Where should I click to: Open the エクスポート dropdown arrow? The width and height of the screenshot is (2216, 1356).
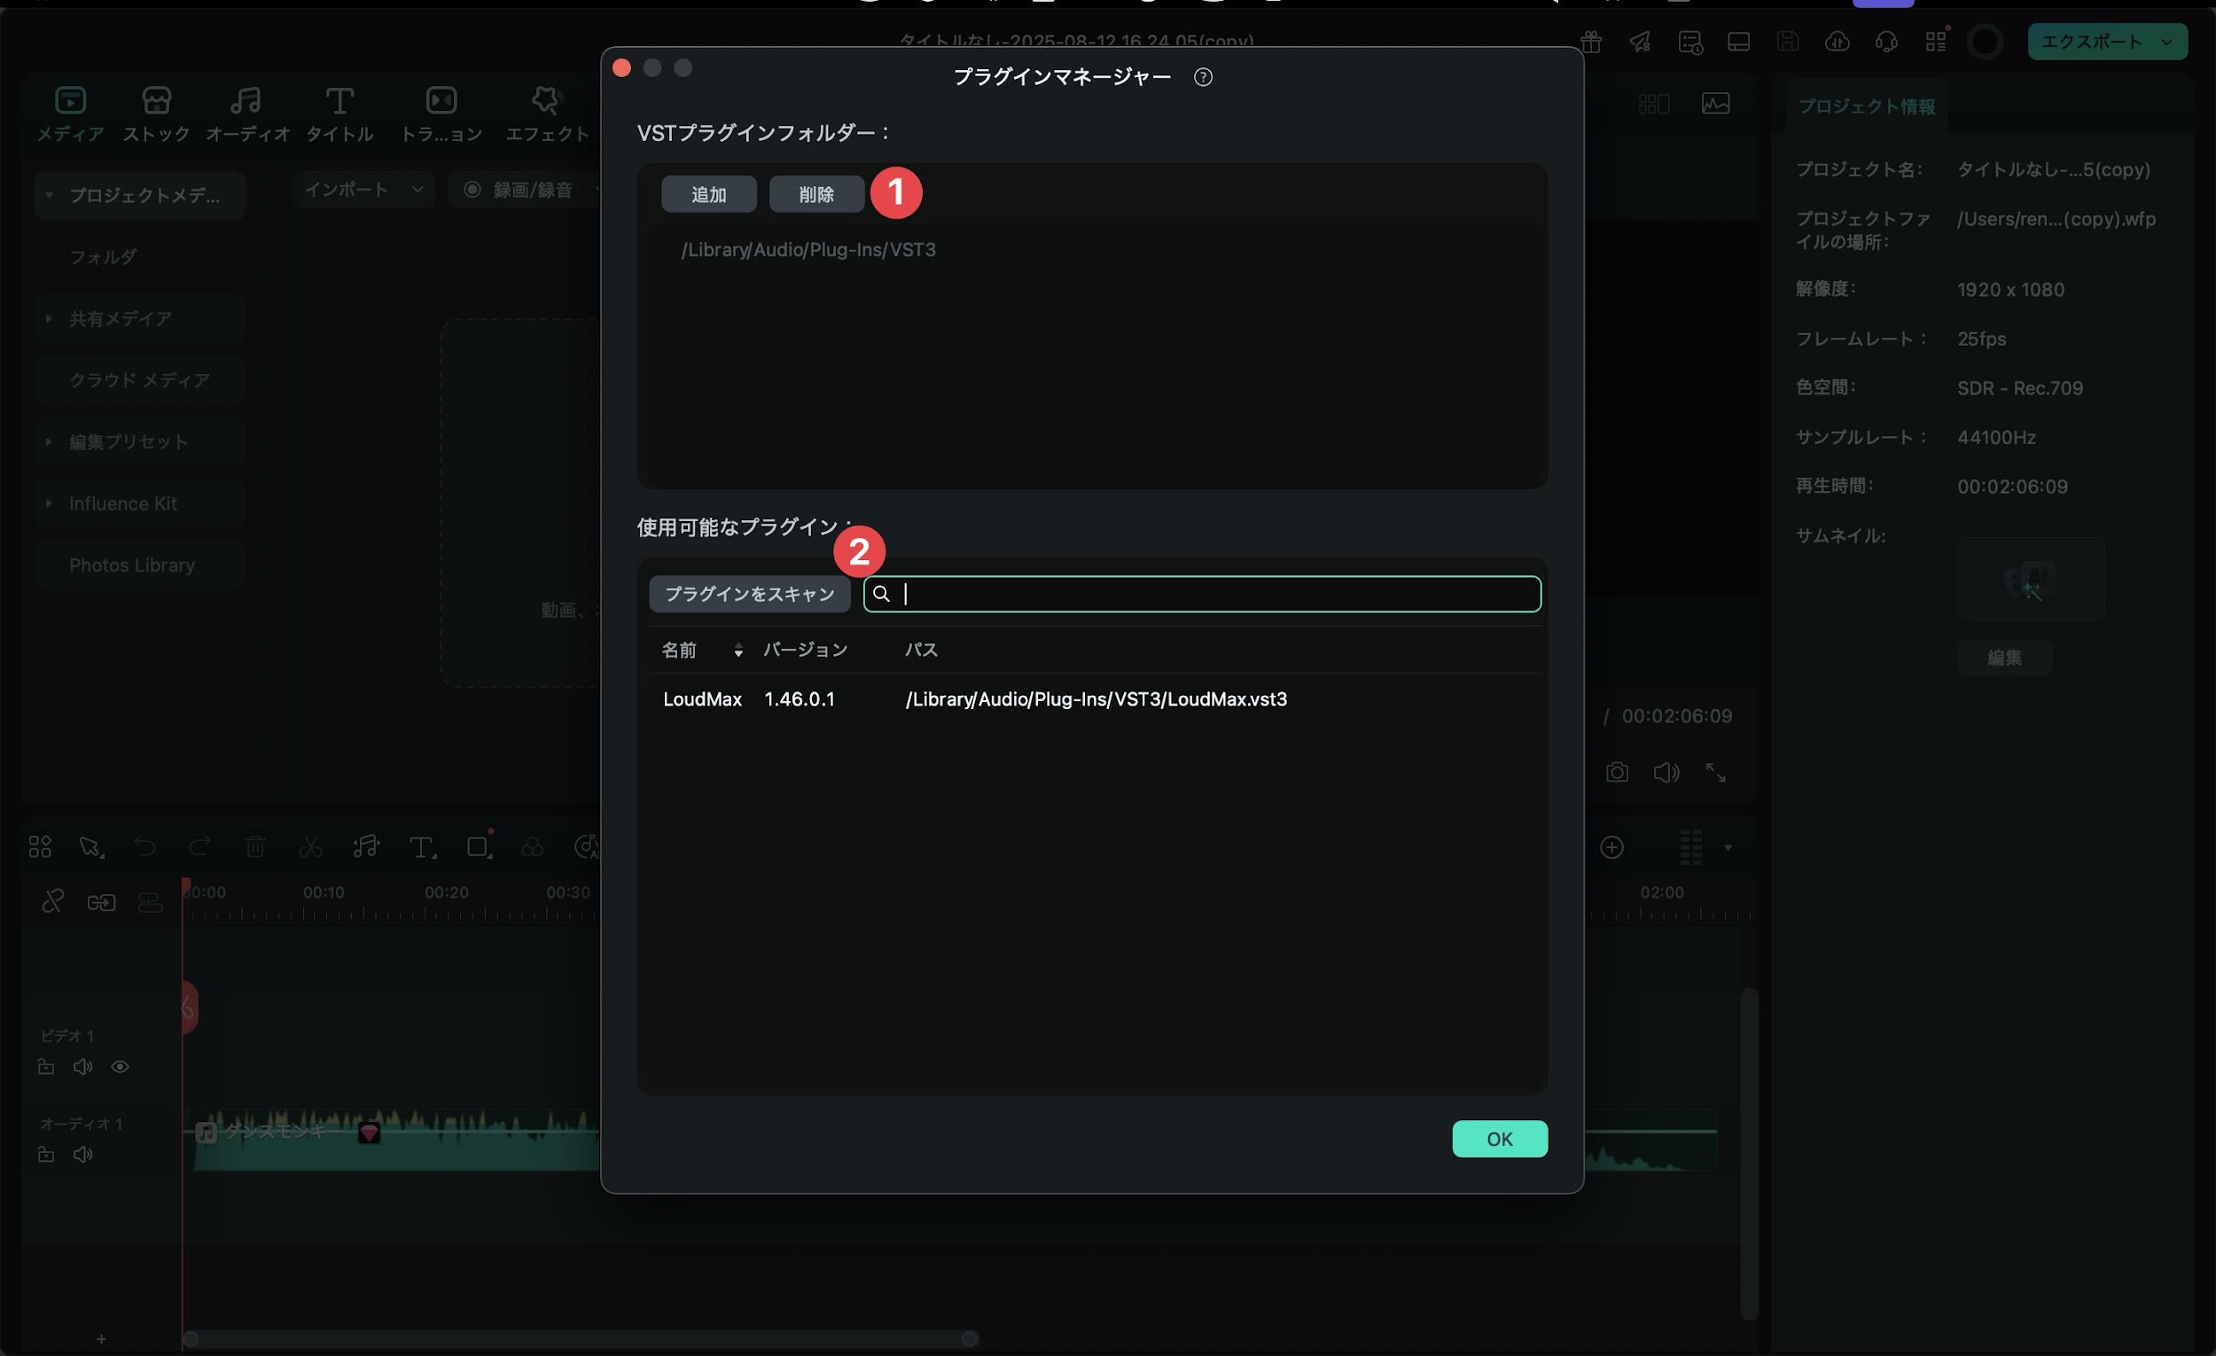tap(2167, 42)
